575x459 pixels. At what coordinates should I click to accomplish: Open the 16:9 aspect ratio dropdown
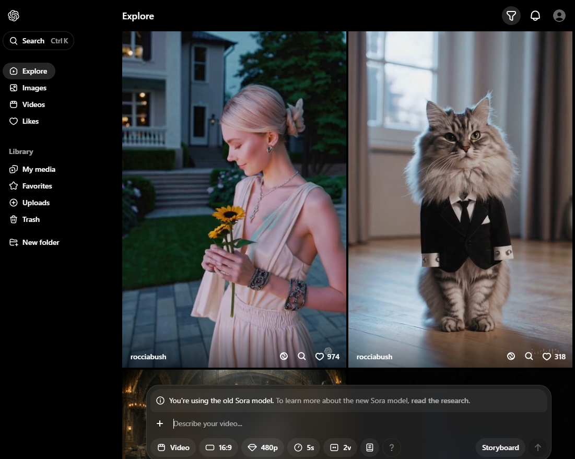(218, 448)
